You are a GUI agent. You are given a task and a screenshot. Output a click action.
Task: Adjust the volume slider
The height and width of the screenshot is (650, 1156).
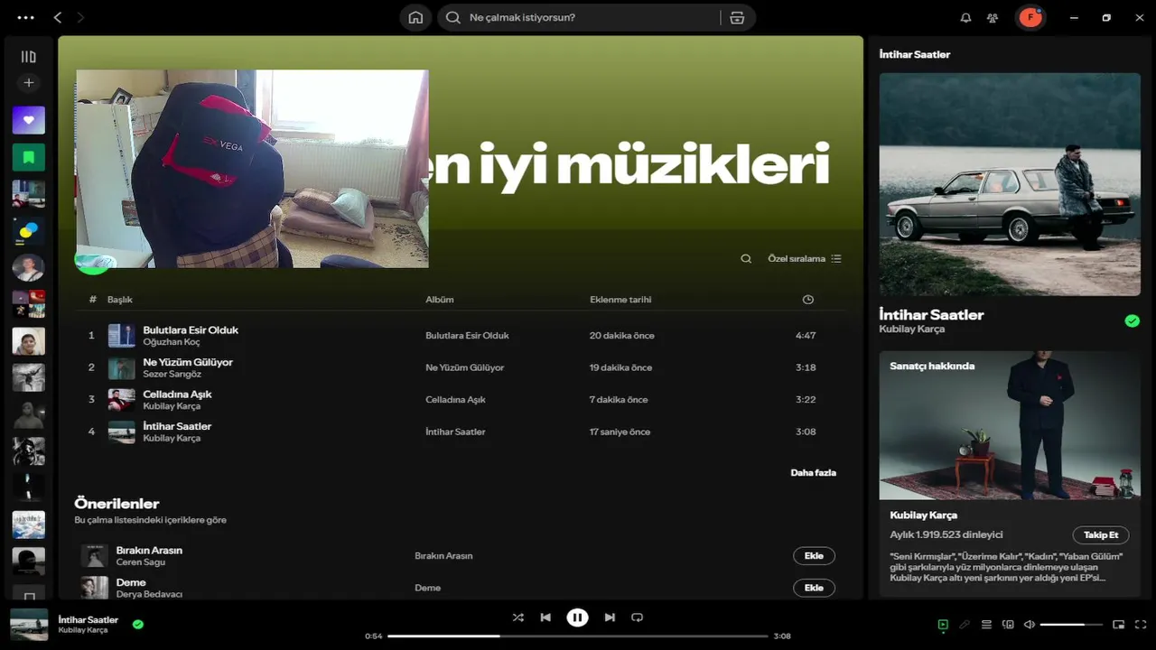1071,625
